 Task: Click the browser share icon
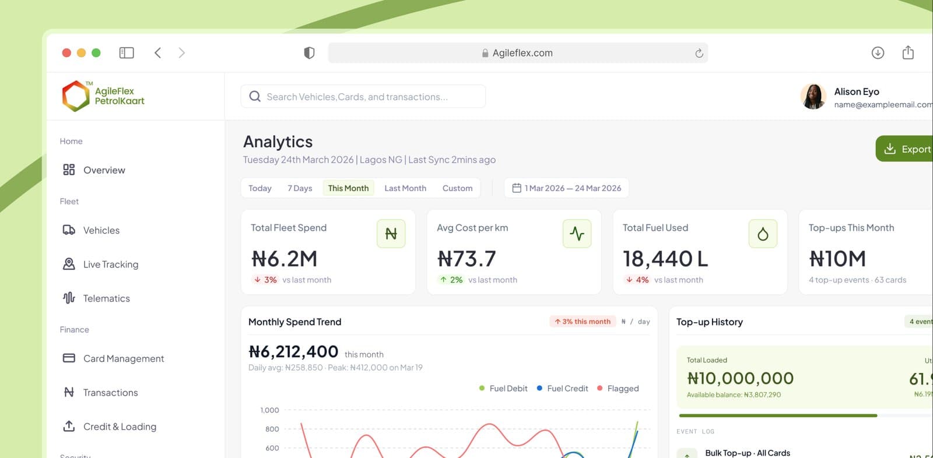[908, 52]
